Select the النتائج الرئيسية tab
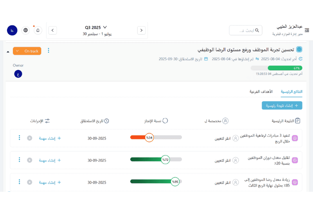This screenshot has width=313, height=223. (291, 91)
